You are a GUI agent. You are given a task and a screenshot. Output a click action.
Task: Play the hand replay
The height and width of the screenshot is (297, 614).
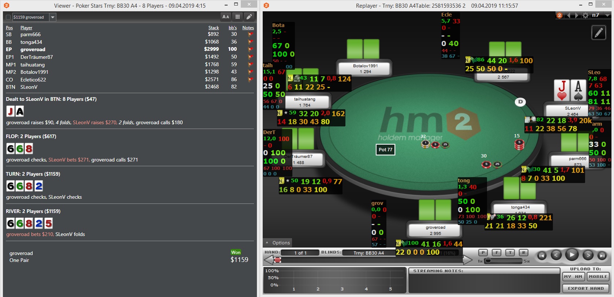click(572, 255)
